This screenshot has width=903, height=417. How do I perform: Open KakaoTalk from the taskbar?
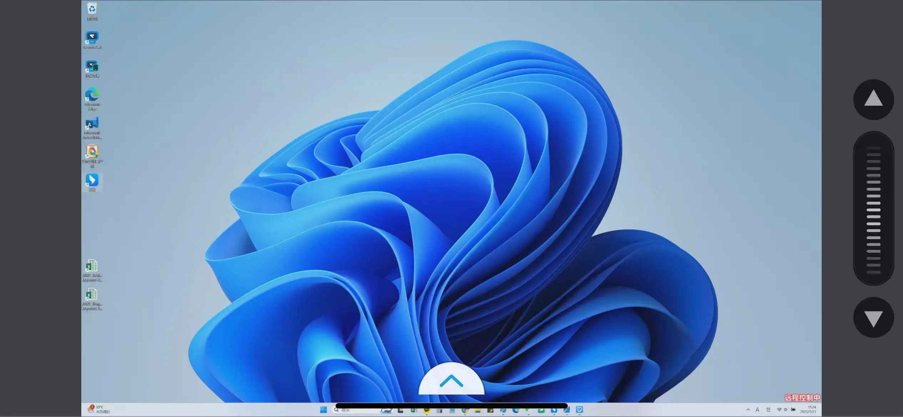tap(427, 410)
